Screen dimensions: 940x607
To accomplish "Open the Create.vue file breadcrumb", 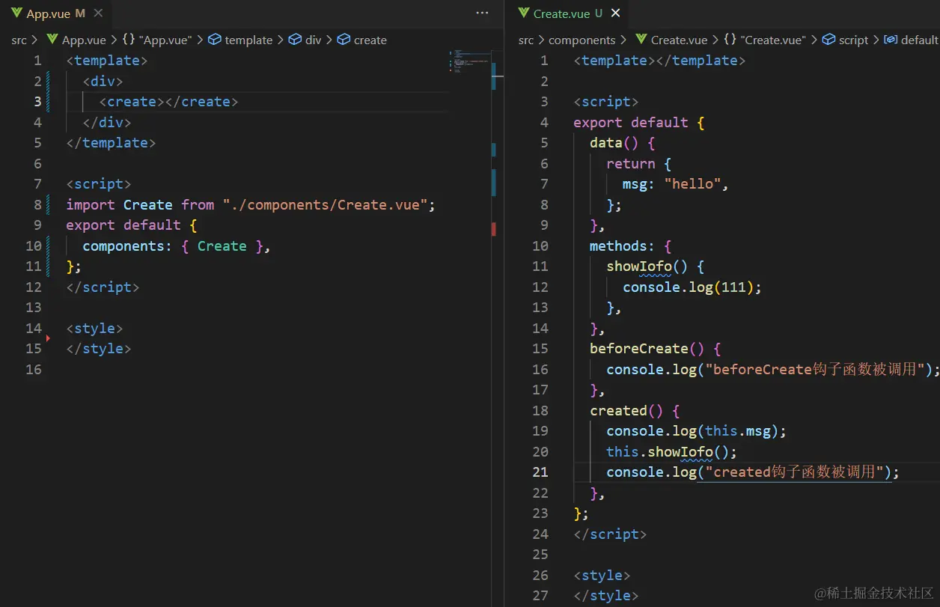I will point(679,40).
